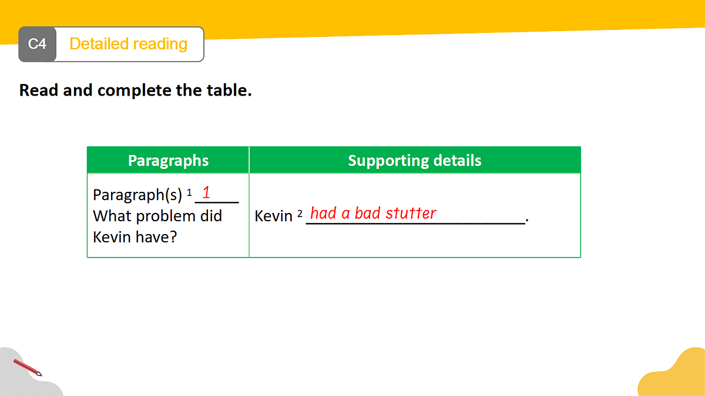
Task: Select the "Paragraphs" green column header
Action: [168, 160]
